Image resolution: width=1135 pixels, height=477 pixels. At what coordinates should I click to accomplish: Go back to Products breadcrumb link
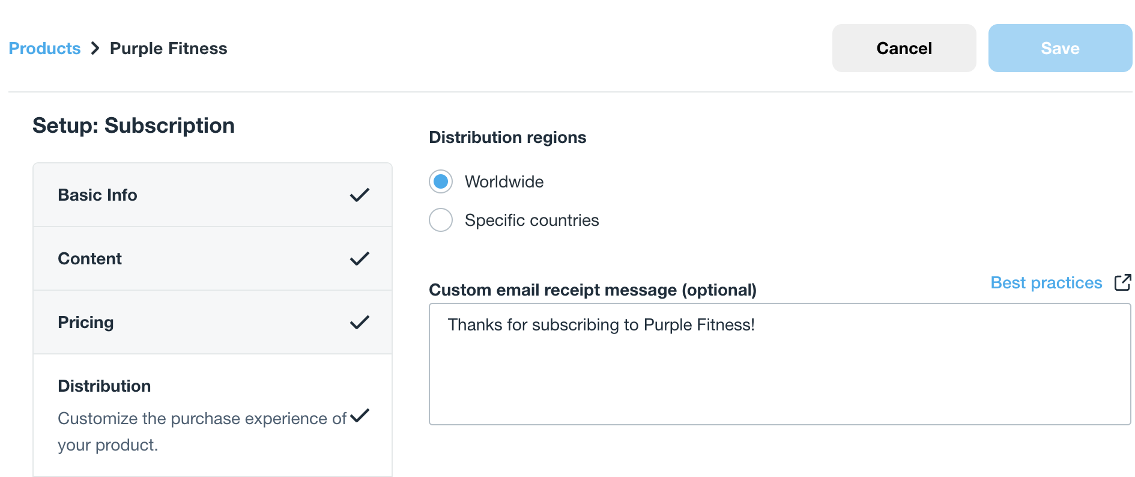pyautogui.click(x=44, y=48)
